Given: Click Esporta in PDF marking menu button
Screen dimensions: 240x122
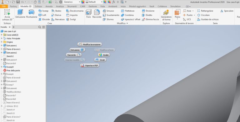Looking at the screenshot, I should tap(90, 66).
